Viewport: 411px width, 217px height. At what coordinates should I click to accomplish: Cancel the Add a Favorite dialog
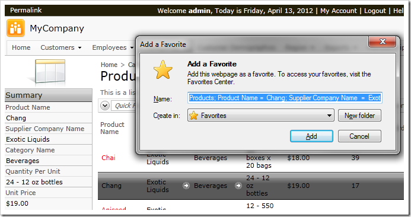[359, 136]
